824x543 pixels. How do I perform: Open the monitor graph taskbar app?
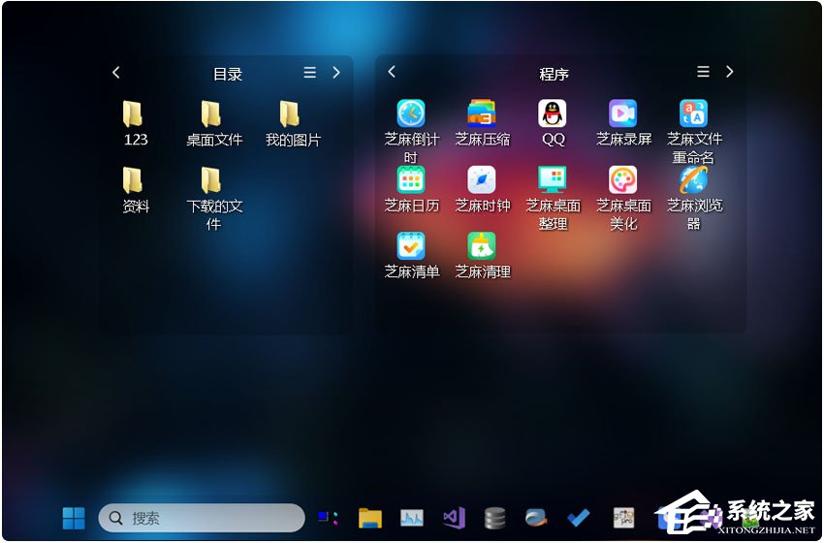pos(411,519)
